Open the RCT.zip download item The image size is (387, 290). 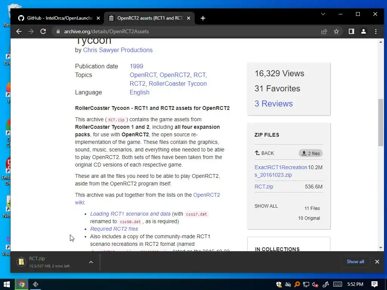click(x=50, y=262)
